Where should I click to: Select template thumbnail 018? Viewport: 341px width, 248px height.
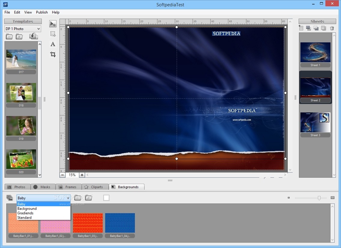coord(21,93)
